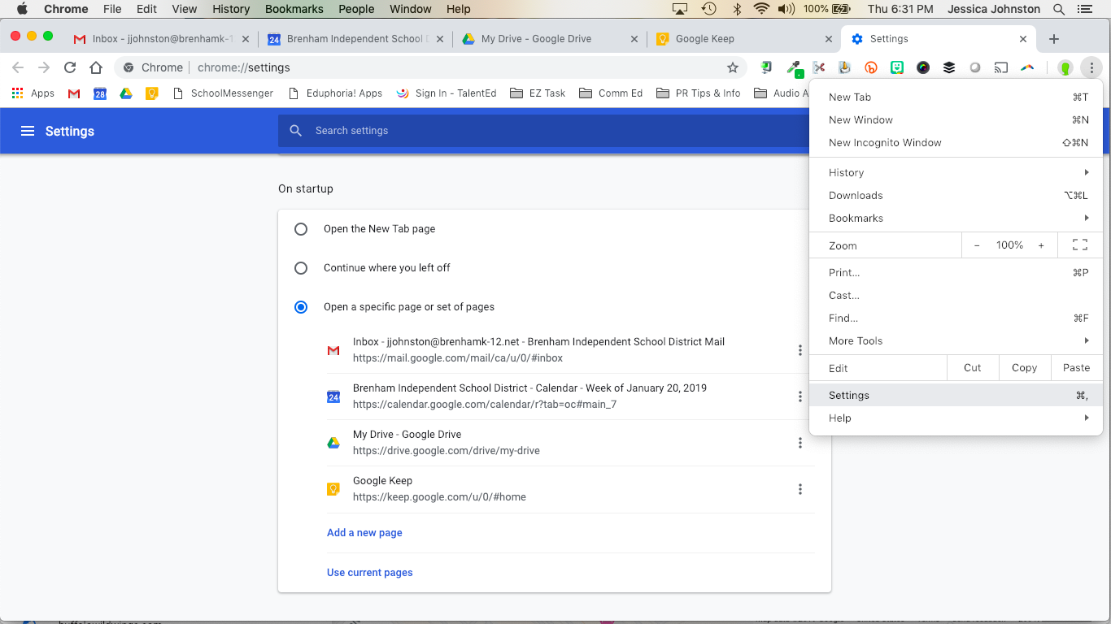Image resolution: width=1111 pixels, height=624 pixels.
Task: Click Use current pages link
Action: [x=370, y=573]
